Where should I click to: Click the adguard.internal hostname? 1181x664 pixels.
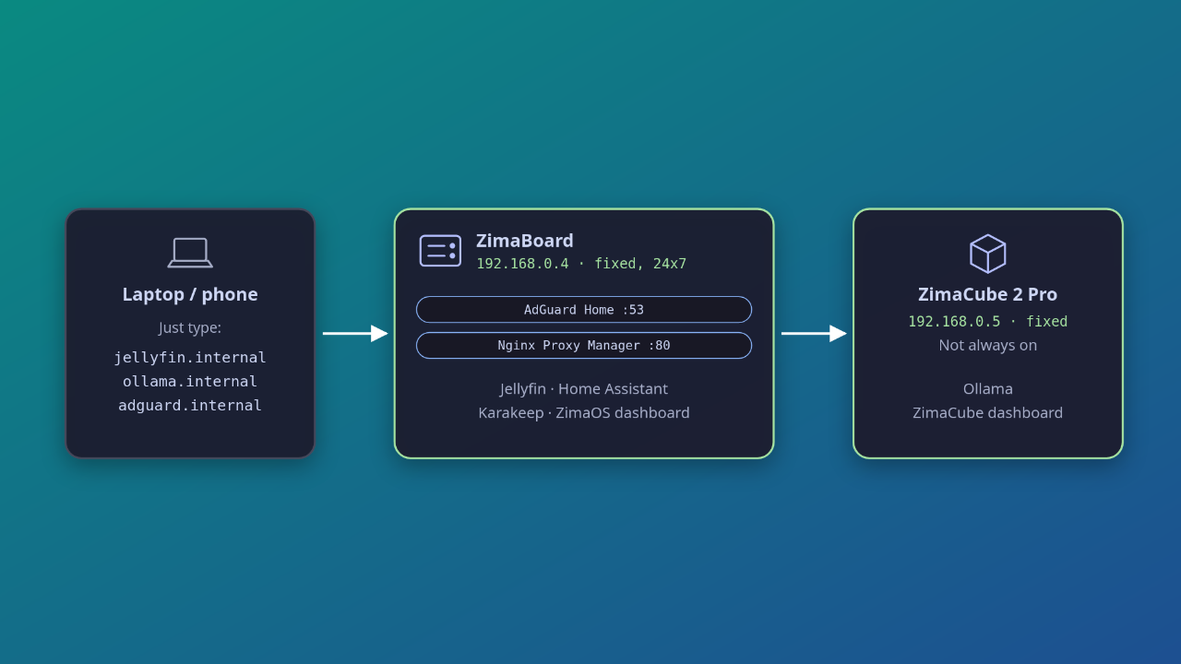(190, 406)
